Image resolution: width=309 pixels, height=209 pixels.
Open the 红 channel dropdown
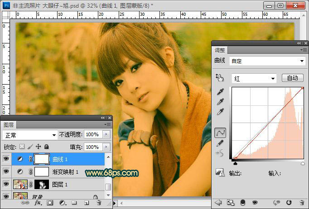coord(254,78)
